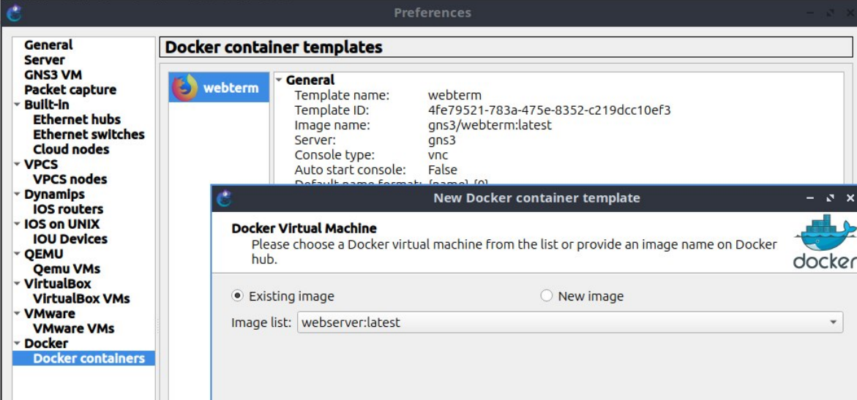Collapse the Dynamips tree section
Viewport: 857px width, 400px height.
point(17,195)
